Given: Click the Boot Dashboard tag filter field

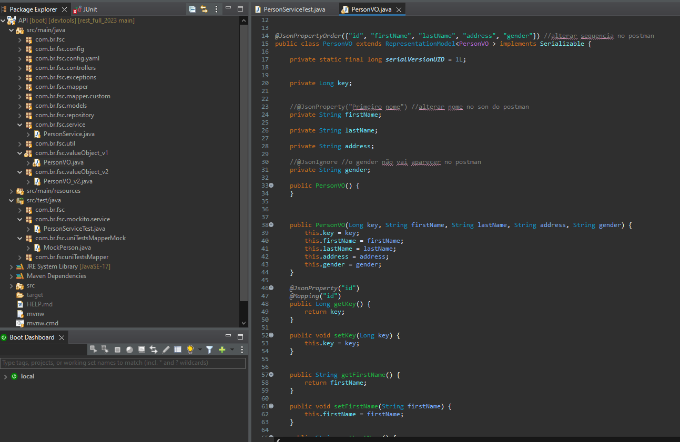Looking at the screenshot, I should click(x=123, y=363).
